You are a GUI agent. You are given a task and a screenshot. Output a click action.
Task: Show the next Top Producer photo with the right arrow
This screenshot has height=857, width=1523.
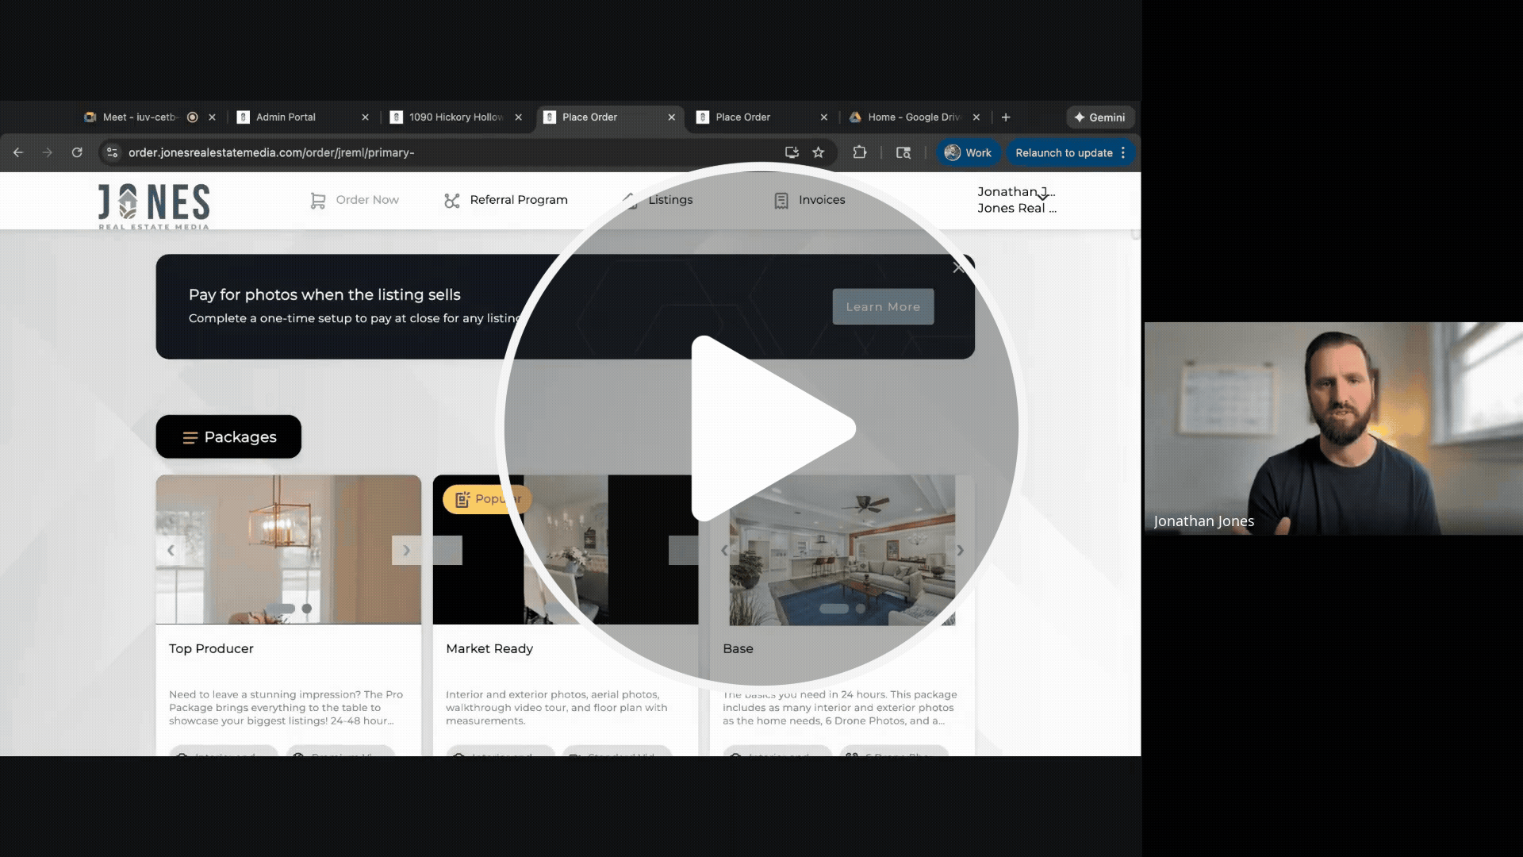(406, 550)
